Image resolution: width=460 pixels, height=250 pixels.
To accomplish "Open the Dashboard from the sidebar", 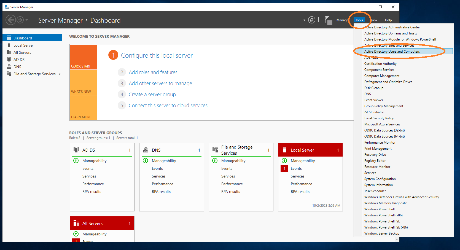I will [22, 38].
